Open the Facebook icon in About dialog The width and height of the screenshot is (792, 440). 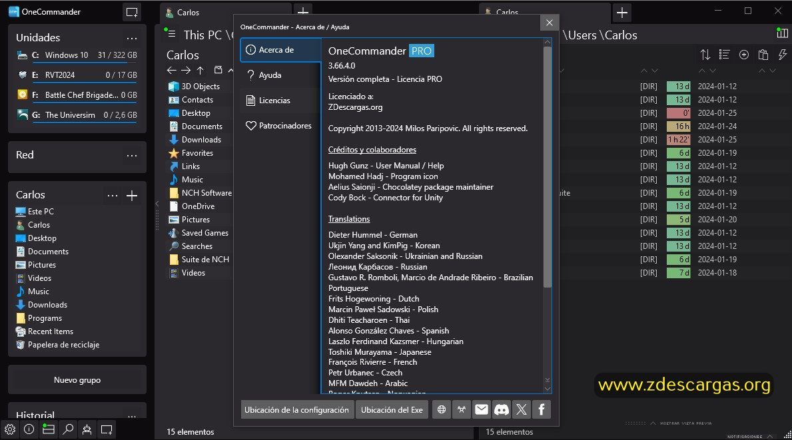[x=541, y=410]
